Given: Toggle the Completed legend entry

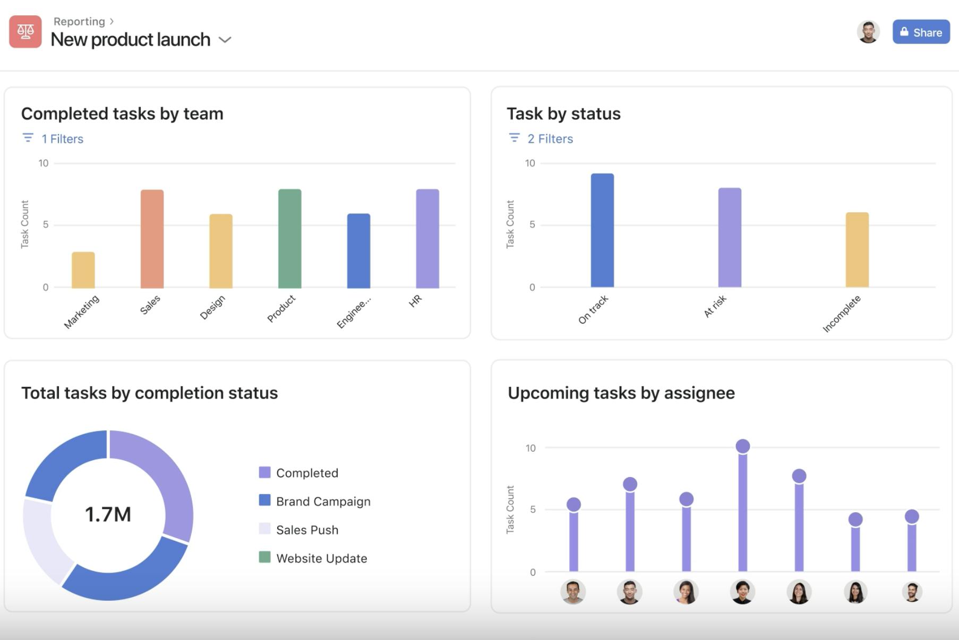Looking at the screenshot, I should pyautogui.click(x=306, y=473).
